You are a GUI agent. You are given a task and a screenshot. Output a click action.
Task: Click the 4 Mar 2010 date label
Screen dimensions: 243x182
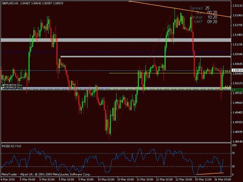pyautogui.click(x=8, y=180)
